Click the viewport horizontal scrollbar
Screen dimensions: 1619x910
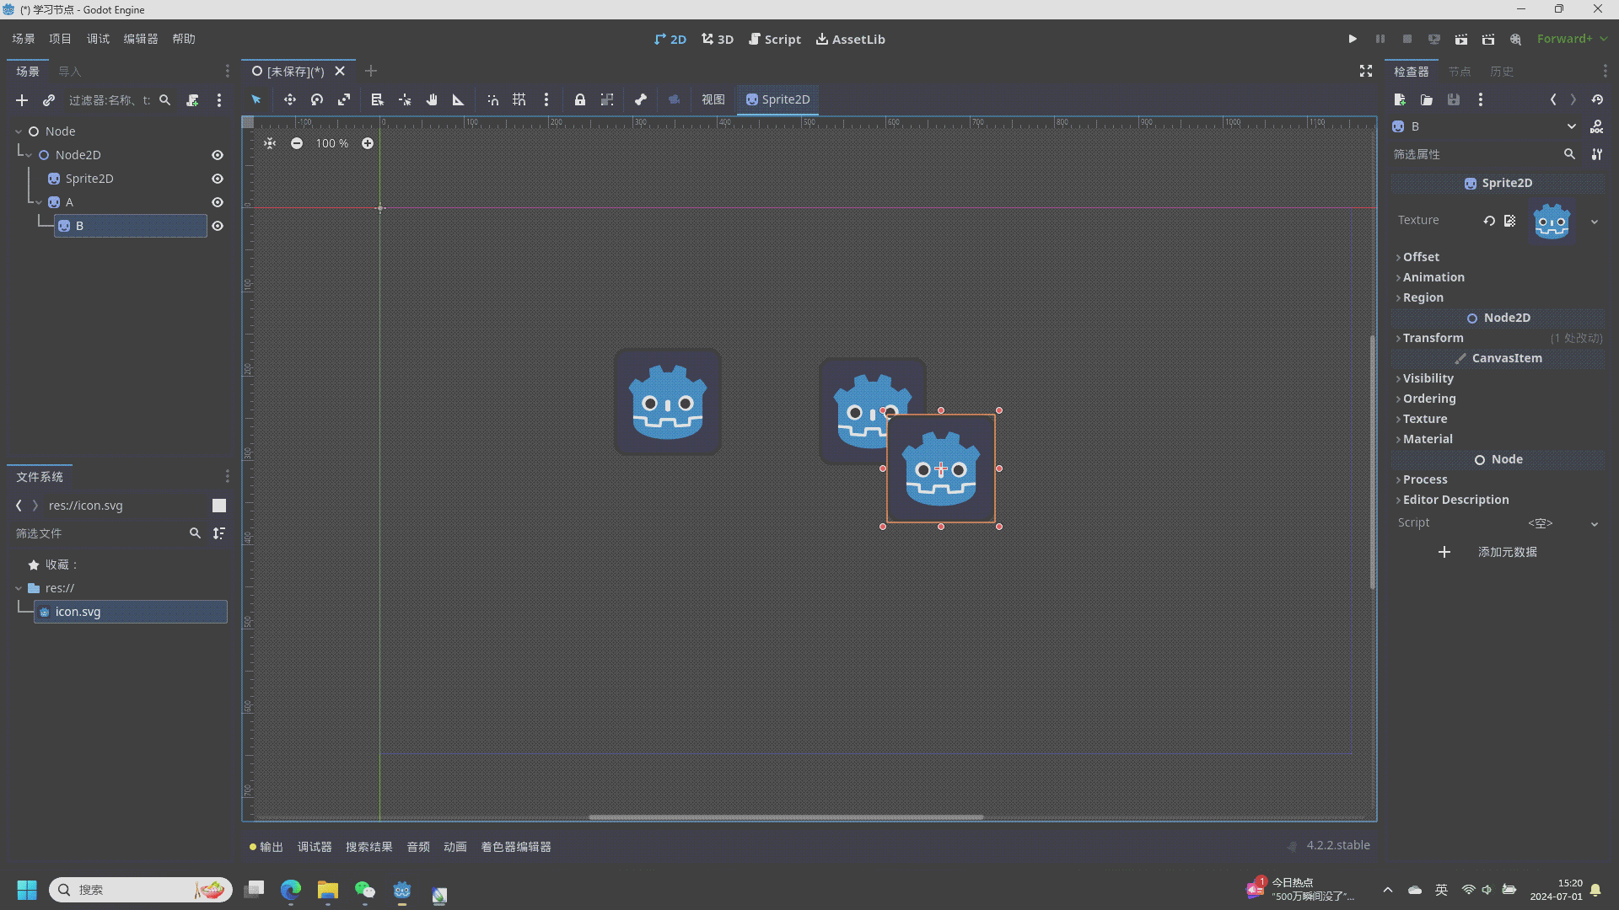pyautogui.click(x=786, y=816)
